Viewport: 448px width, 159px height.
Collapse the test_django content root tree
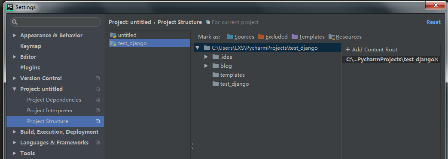(x=198, y=48)
